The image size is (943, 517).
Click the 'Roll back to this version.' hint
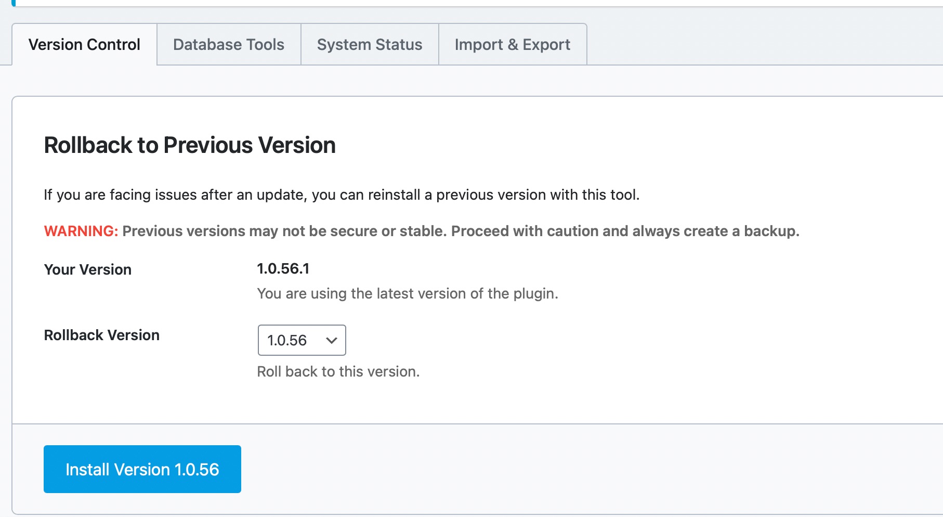click(x=338, y=371)
